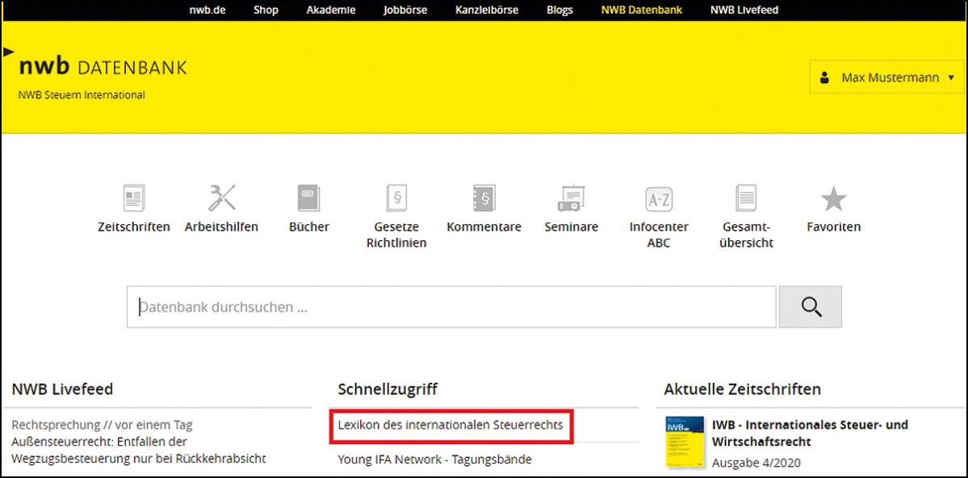Click the Arbeitshilfen tools icon
This screenshot has width=968, height=478.
[221, 198]
